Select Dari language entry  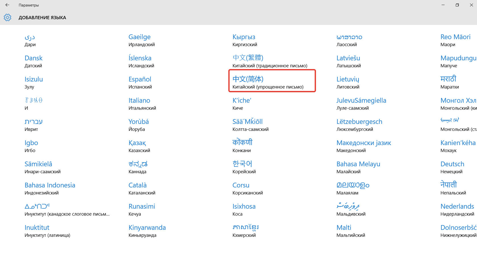[x=30, y=41]
